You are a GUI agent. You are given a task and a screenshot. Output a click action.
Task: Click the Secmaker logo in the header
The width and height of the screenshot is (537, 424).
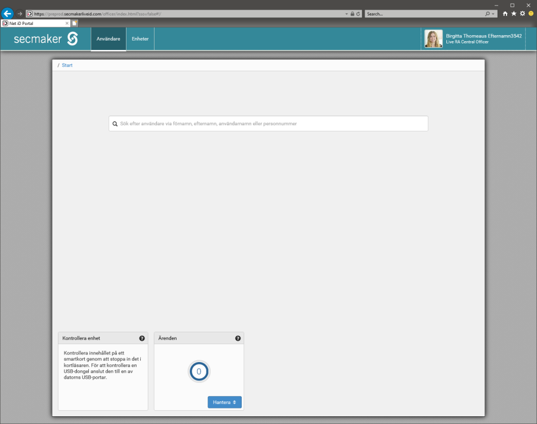(46, 39)
